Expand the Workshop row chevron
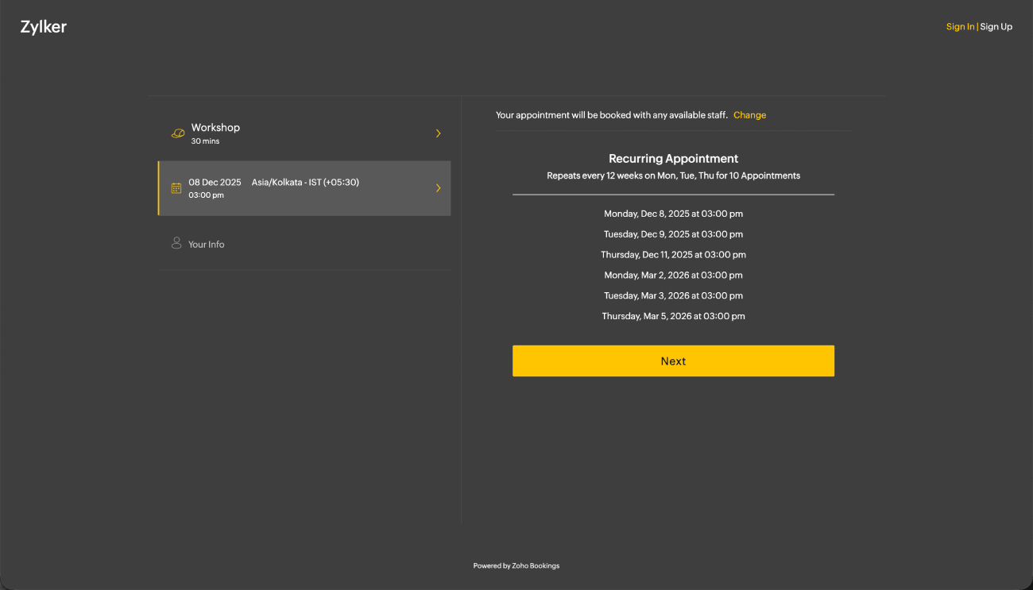The height and width of the screenshot is (590, 1033). (x=438, y=133)
